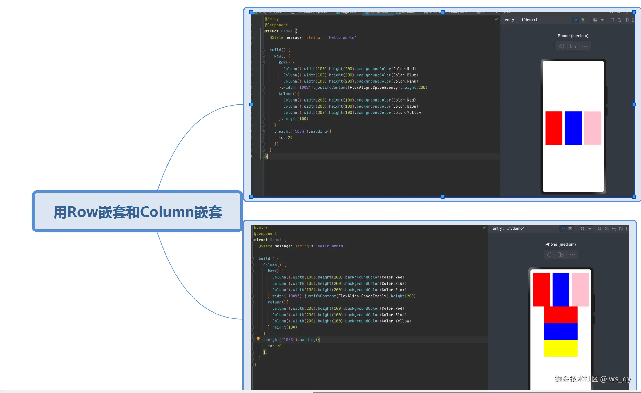Click fit-frame icon in upper previewer toolbar
641x393 pixels.
point(612,20)
